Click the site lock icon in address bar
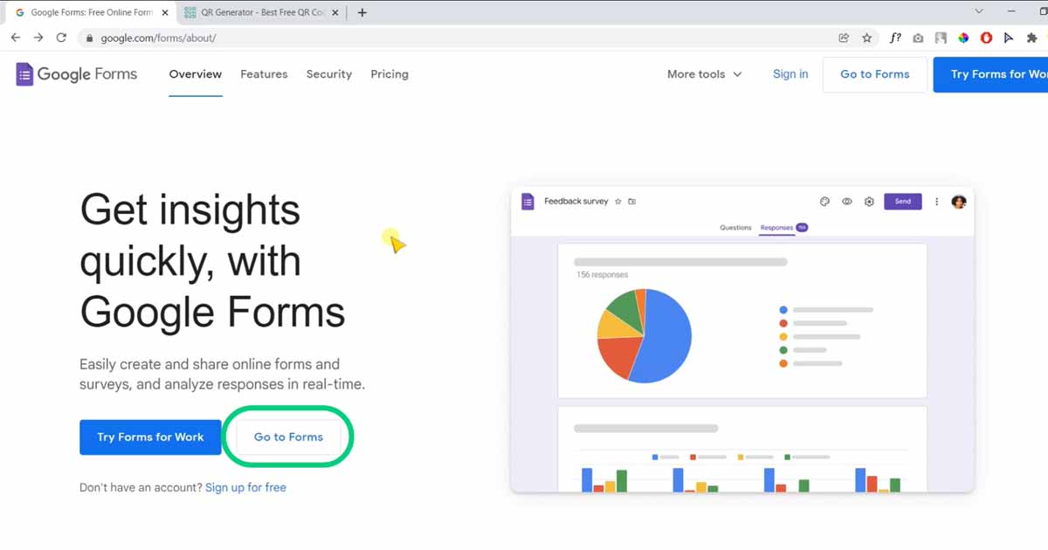1048x550 pixels. pos(88,38)
